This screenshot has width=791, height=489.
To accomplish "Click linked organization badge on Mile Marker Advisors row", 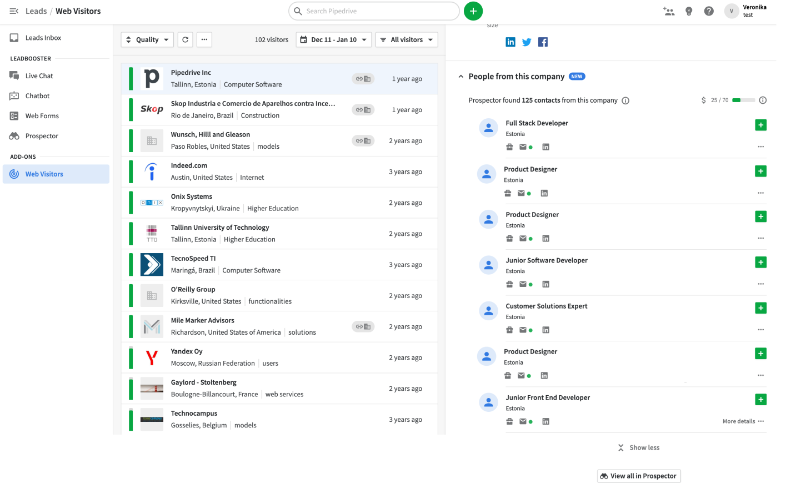I will (363, 327).
